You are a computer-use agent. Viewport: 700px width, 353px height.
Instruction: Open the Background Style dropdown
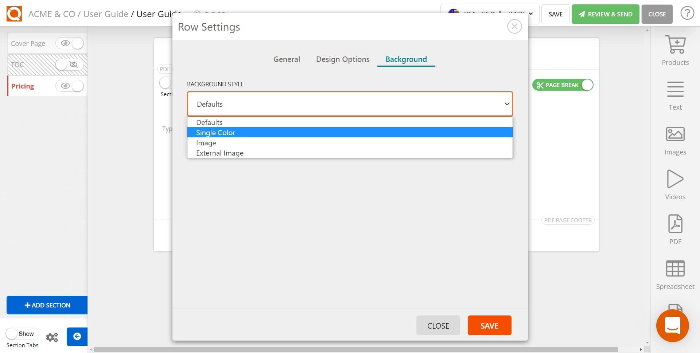349,104
